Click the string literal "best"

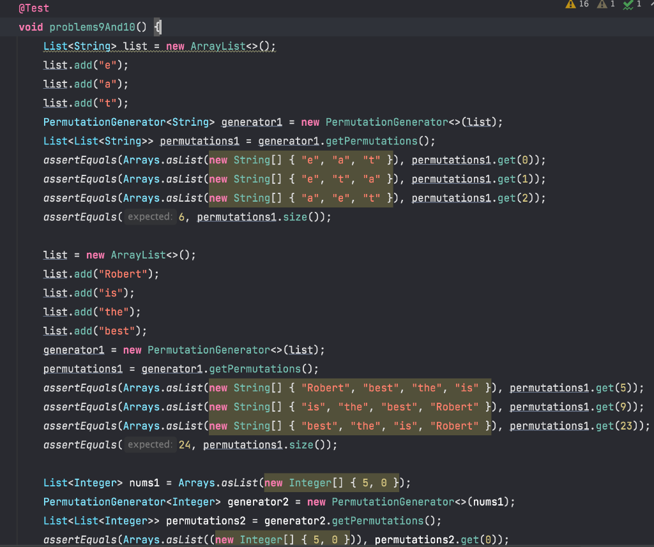click(118, 331)
